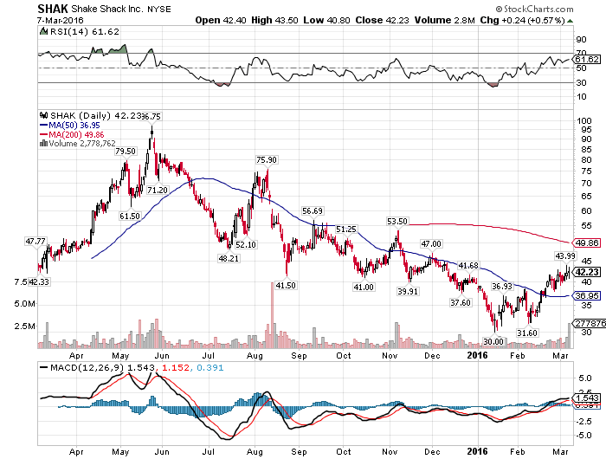
Task: Click the 36.93 January price label
Action: click(501, 286)
